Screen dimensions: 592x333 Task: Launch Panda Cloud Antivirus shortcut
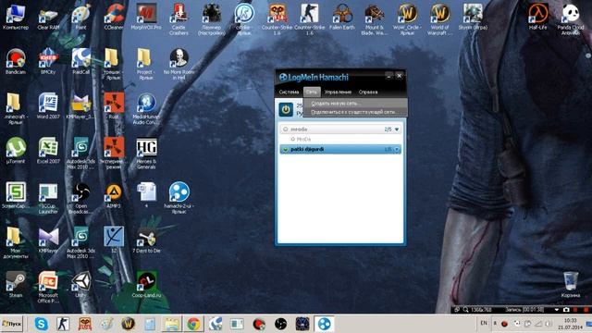pos(571,19)
